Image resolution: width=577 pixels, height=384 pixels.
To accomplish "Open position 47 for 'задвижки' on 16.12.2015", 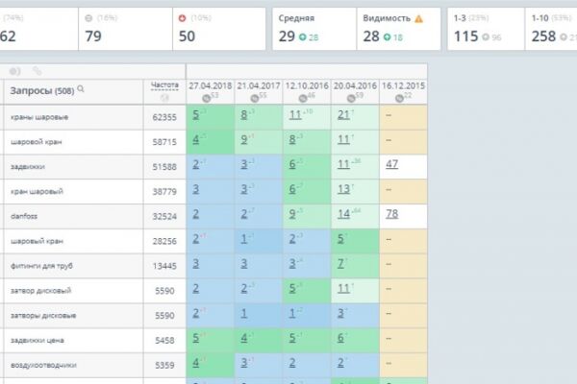I will 392,164.
